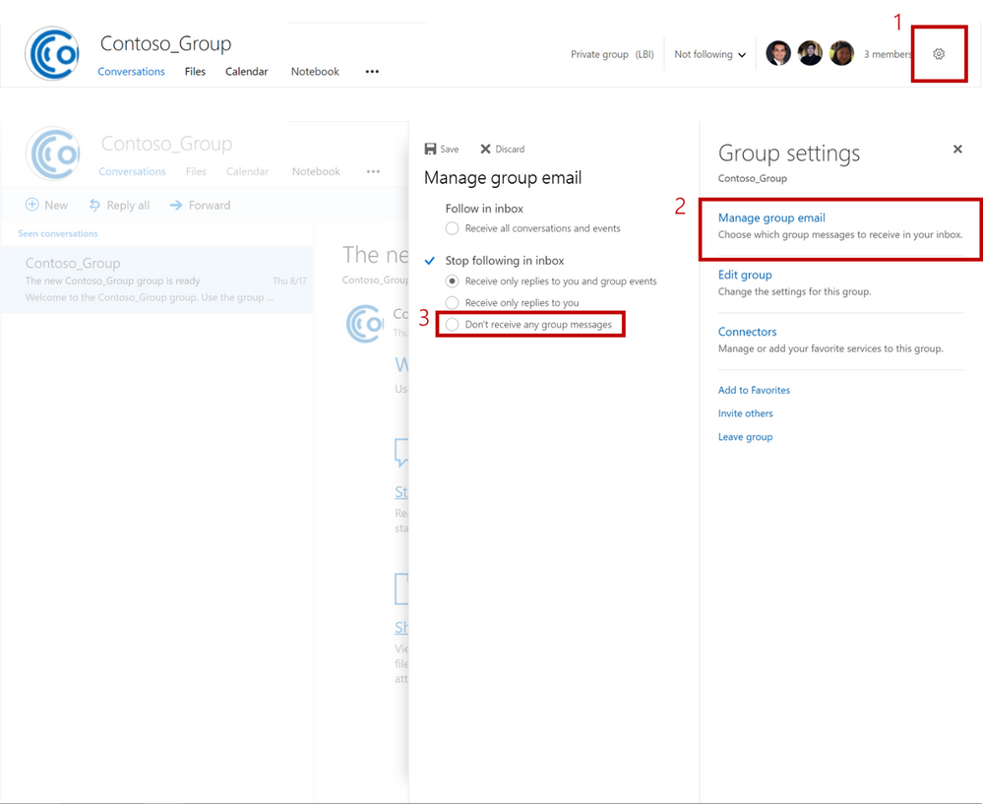Click dimmed Contoso_Group logo in background
The image size is (983, 804).
(x=53, y=154)
